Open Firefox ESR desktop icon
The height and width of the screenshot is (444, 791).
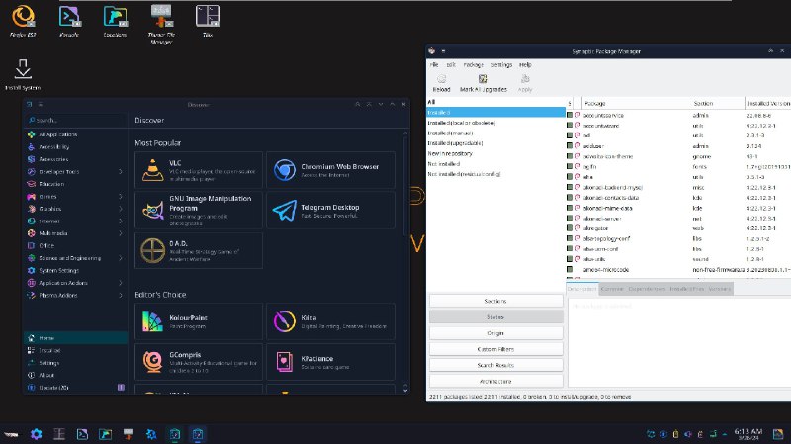coord(23,20)
